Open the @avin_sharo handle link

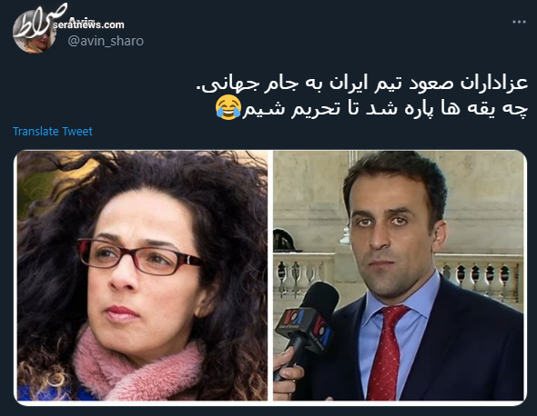tap(106, 41)
